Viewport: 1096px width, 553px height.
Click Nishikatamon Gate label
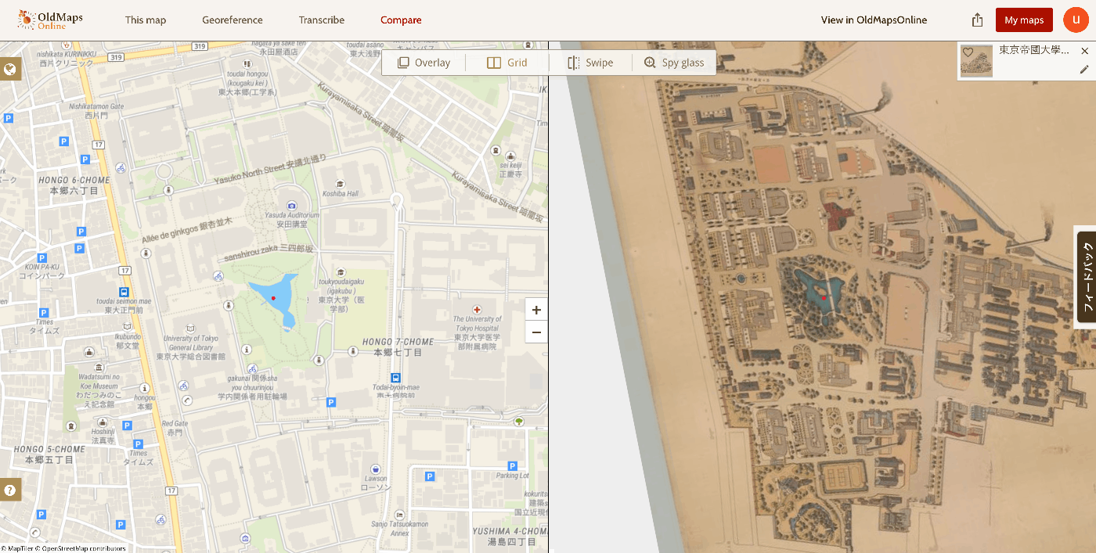pyautogui.click(x=96, y=110)
